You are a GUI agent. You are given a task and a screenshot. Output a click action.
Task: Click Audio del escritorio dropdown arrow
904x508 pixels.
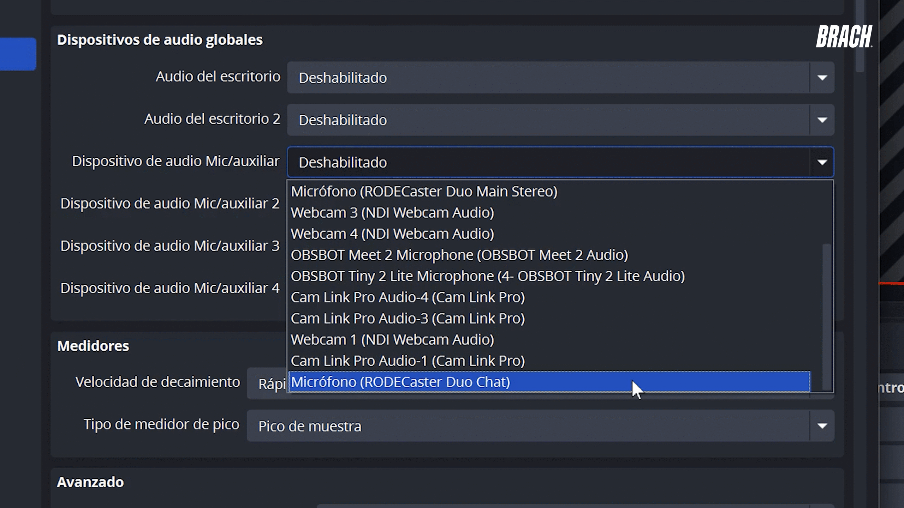coord(822,78)
